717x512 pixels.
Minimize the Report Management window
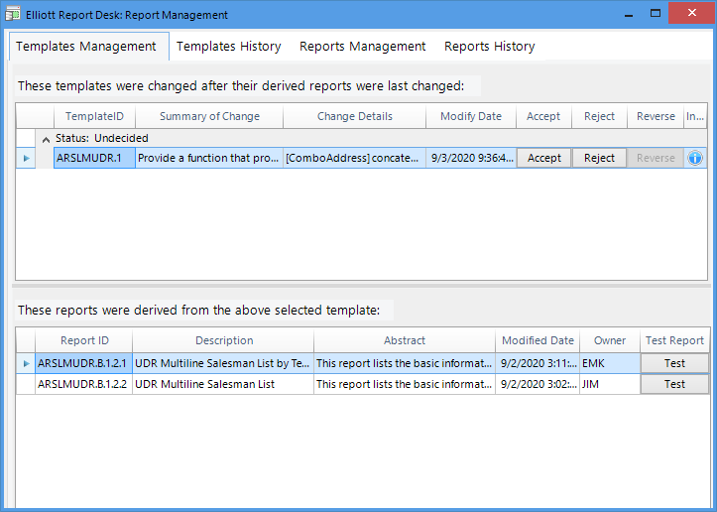629,14
